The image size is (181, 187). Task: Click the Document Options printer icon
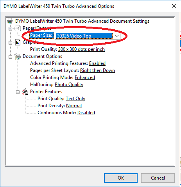(x=18, y=56)
